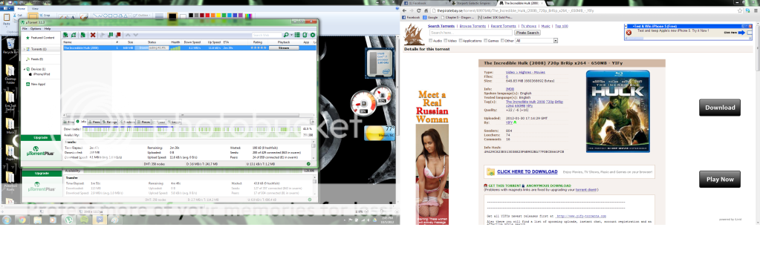Open the Options menu in uTorrent
This screenshot has height=279, width=760.
[36, 29]
